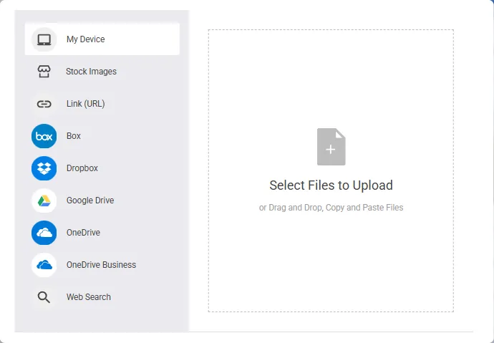Image resolution: width=494 pixels, height=343 pixels.
Task: Click the My Device laptop icon
Action: pos(44,39)
